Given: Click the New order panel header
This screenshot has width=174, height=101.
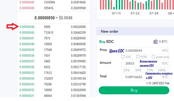Looking at the screenshot, I should click(x=135, y=31).
